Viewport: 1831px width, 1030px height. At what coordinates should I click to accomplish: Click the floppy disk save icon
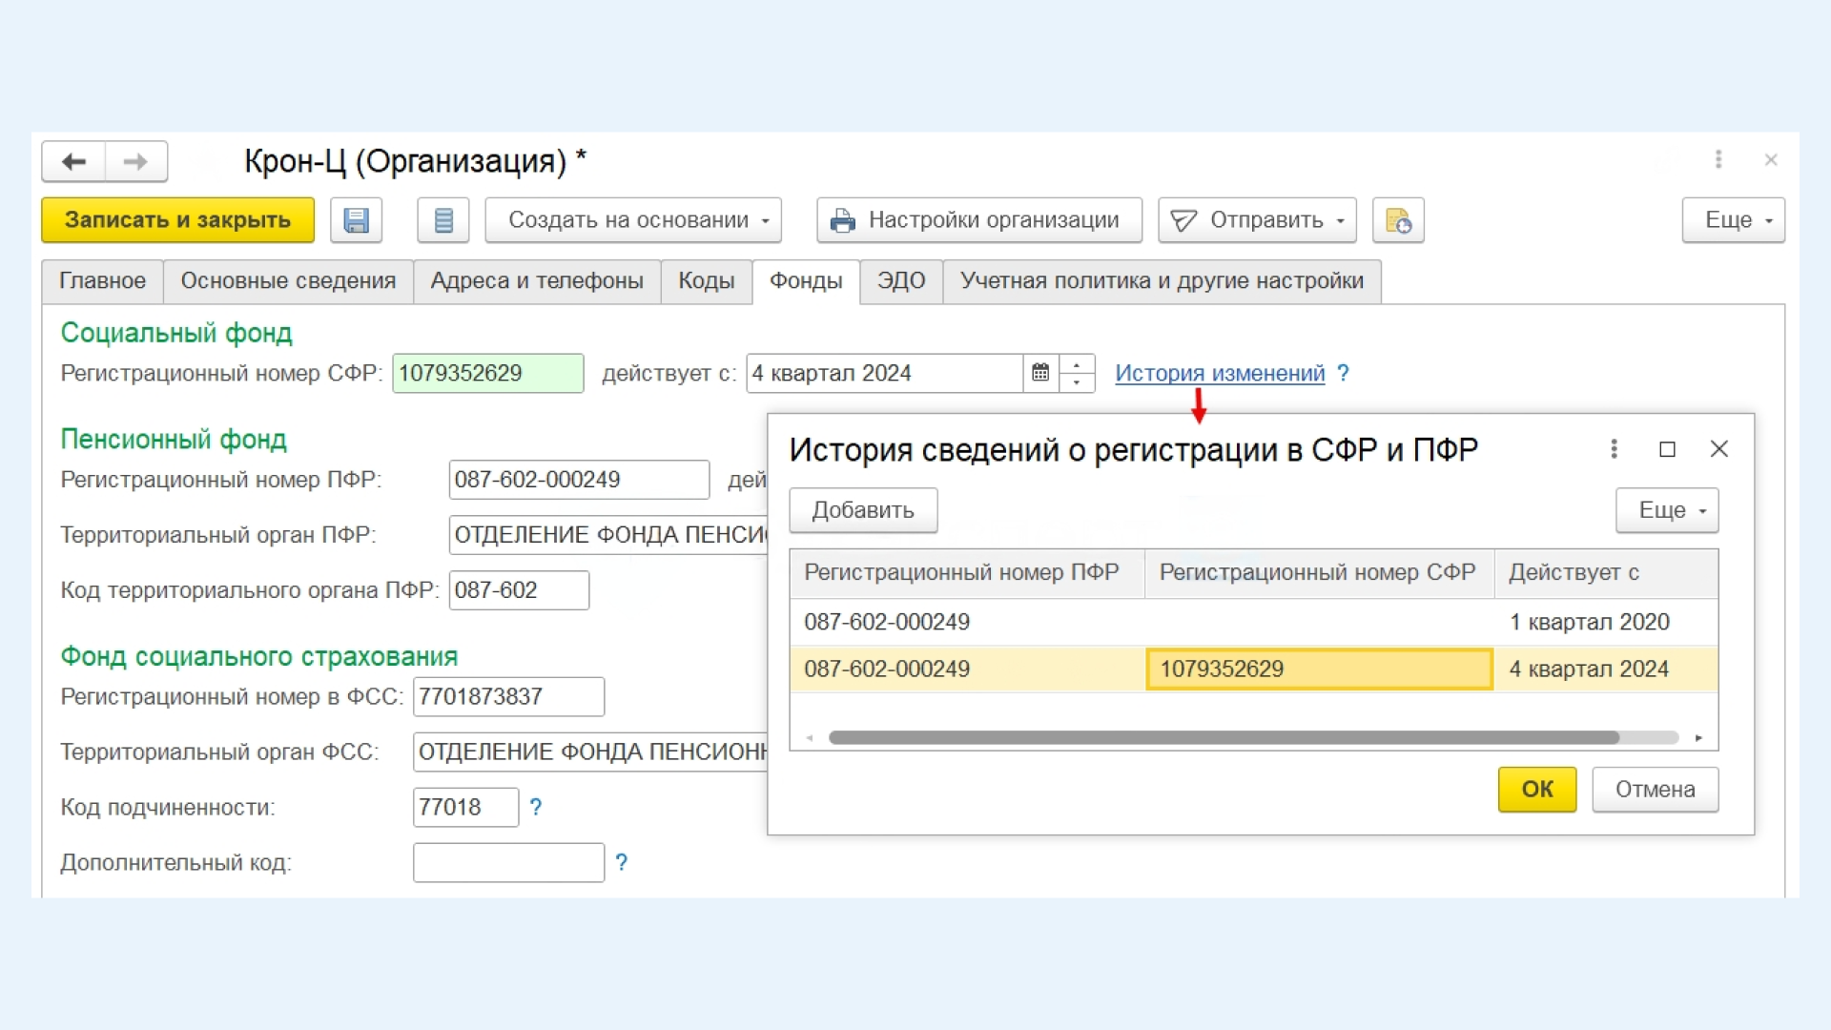point(356,220)
